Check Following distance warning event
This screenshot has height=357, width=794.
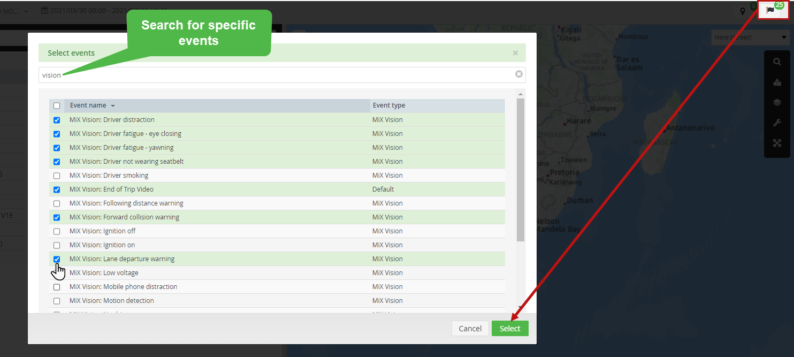[57, 203]
